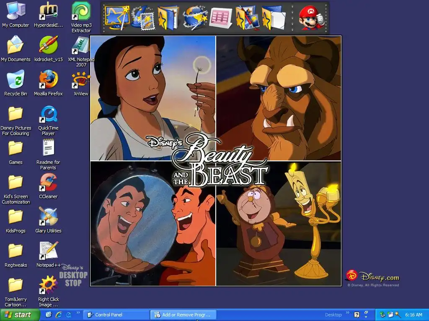Image resolution: width=429 pixels, height=321 pixels.
Task: Click the wizard hat and stamp dock icon
Action: click(143, 18)
